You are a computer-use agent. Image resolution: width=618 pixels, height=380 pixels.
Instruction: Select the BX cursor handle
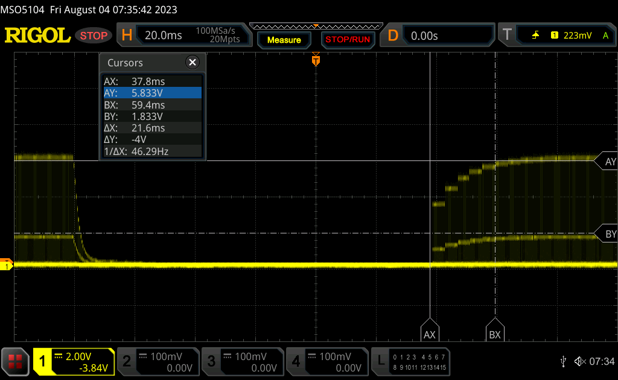coord(495,334)
